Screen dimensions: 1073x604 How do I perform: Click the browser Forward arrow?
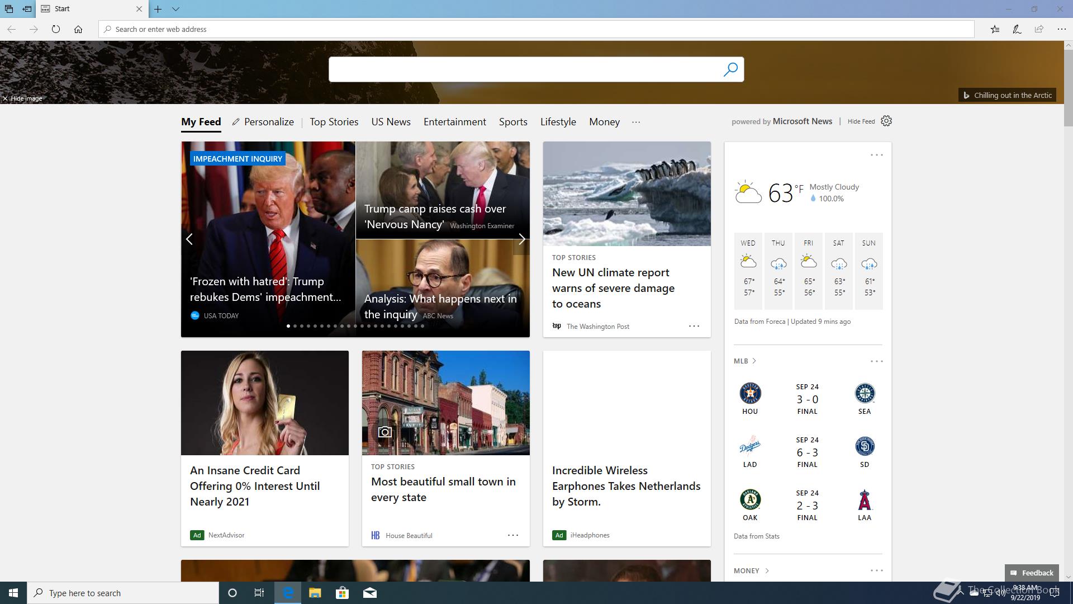point(34,29)
